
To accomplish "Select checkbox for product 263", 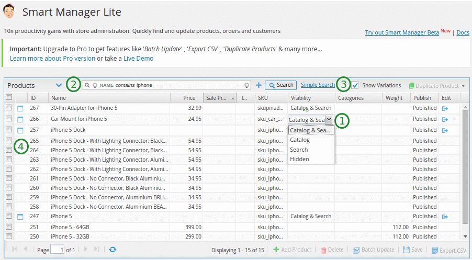I will tap(9, 159).
